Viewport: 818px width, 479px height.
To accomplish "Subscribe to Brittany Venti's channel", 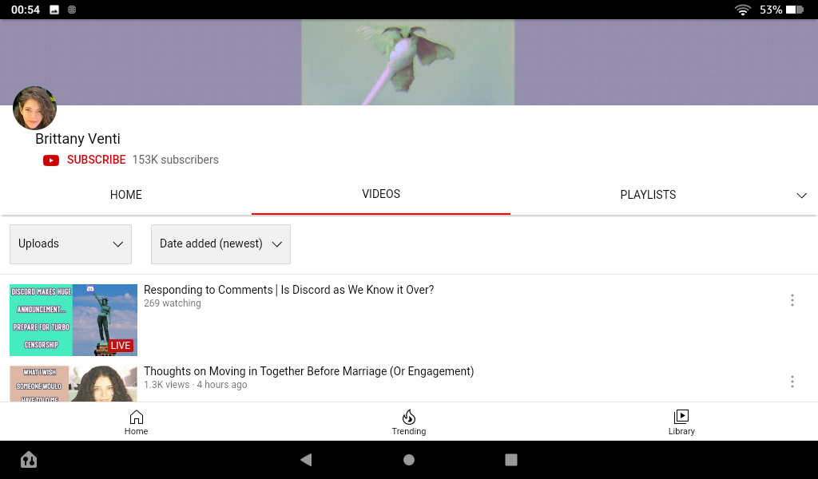I will coord(97,160).
